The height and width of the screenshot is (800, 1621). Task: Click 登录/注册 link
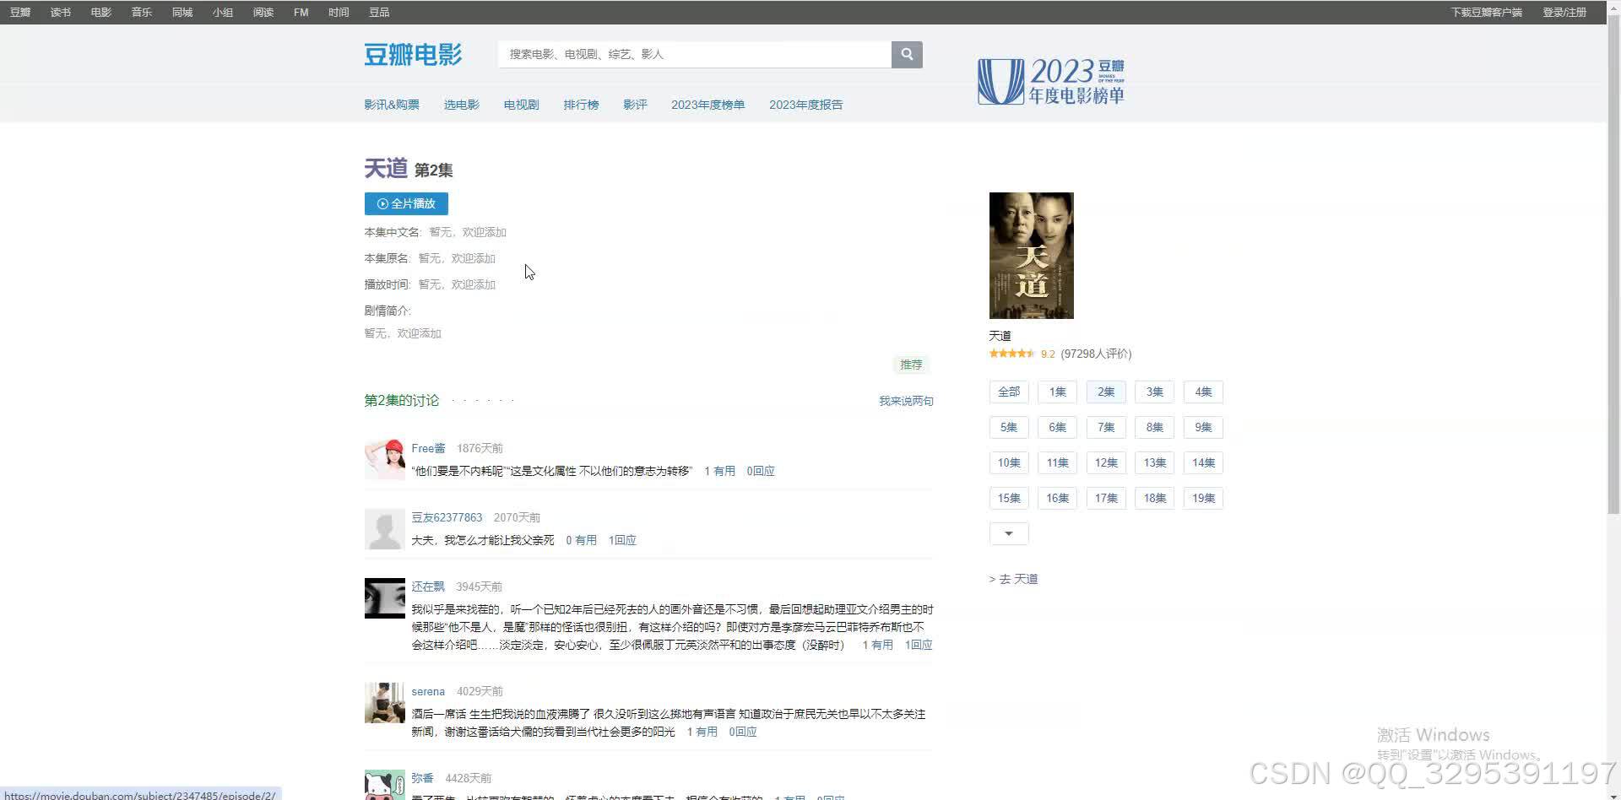1564,12
